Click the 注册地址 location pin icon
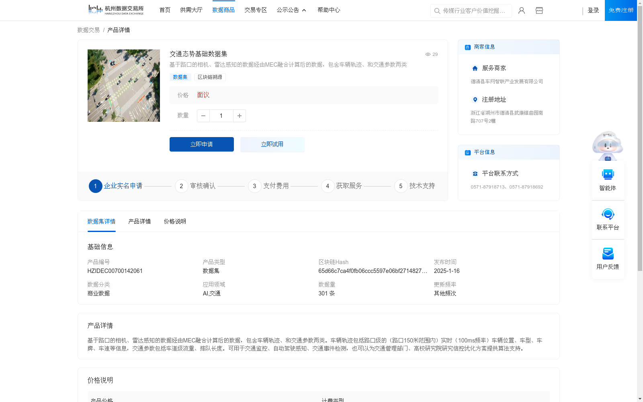Screen dimensions: 643x402 tap(475, 100)
